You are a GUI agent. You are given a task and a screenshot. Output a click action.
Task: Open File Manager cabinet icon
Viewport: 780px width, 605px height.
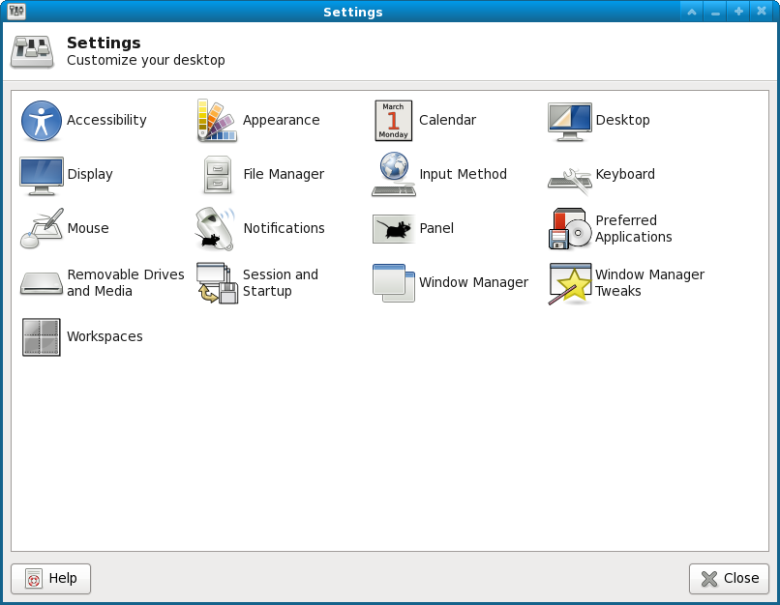[x=218, y=175]
